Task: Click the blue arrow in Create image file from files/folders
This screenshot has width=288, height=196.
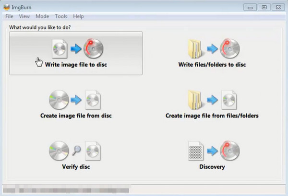Action: [212, 100]
